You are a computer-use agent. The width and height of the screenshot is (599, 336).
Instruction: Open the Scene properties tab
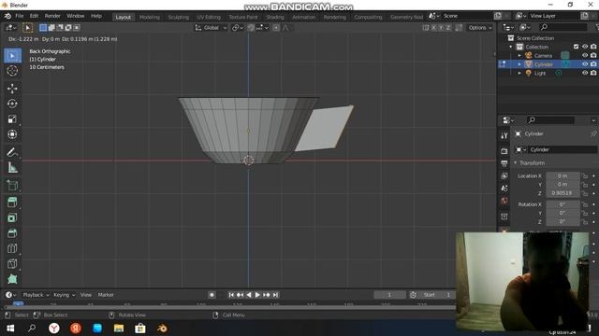click(504, 189)
